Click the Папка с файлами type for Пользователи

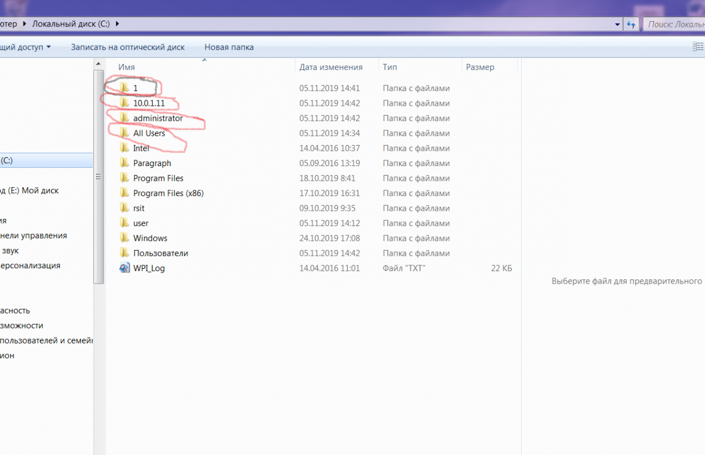pos(417,253)
